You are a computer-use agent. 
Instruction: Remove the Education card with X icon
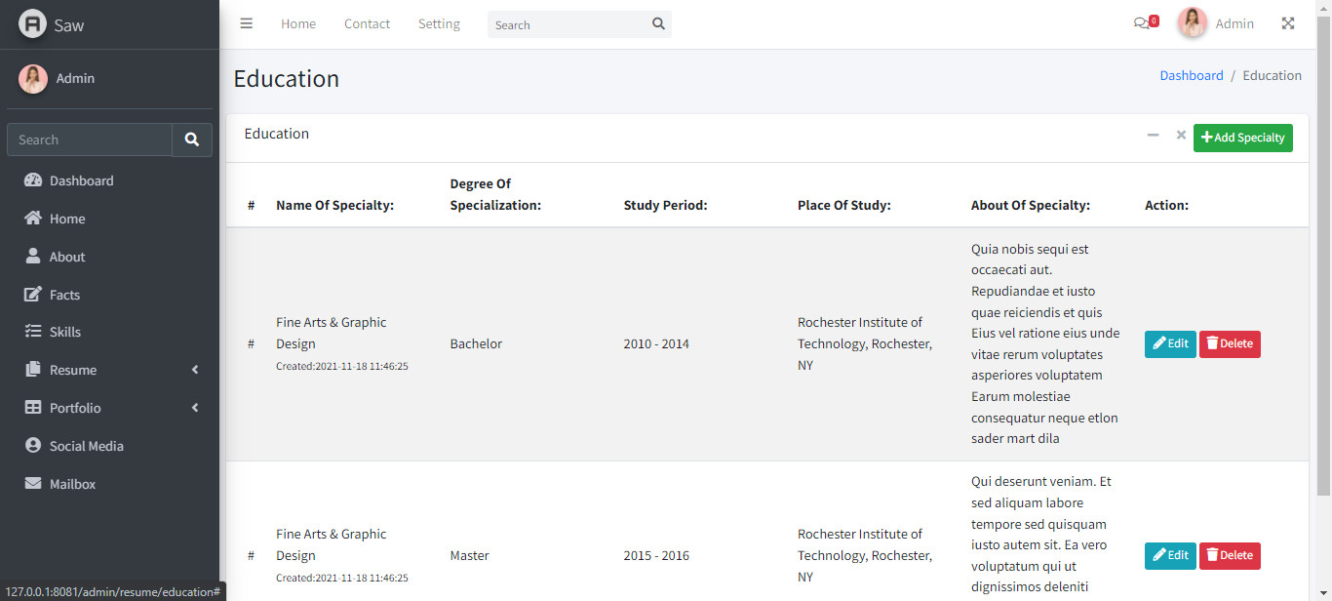click(1181, 136)
